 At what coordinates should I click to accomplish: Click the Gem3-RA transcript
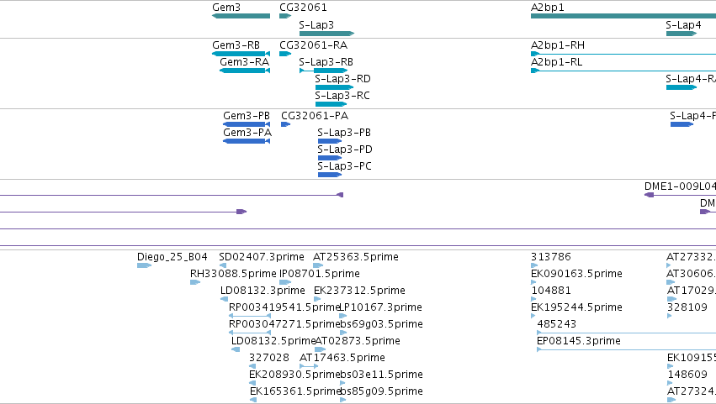coord(245,71)
